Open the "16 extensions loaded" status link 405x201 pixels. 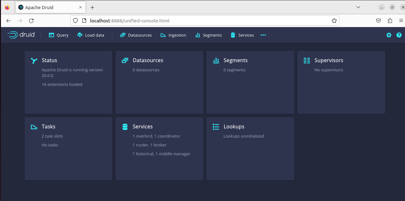pyautogui.click(x=62, y=84)
